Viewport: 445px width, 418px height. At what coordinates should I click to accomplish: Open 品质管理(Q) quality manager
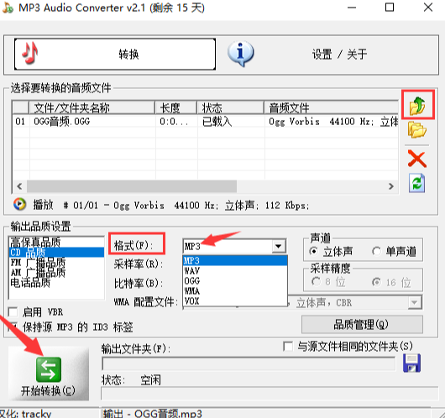click(362, 324)
